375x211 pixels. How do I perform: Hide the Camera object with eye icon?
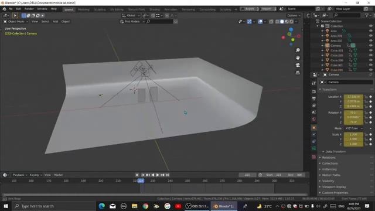371,46
